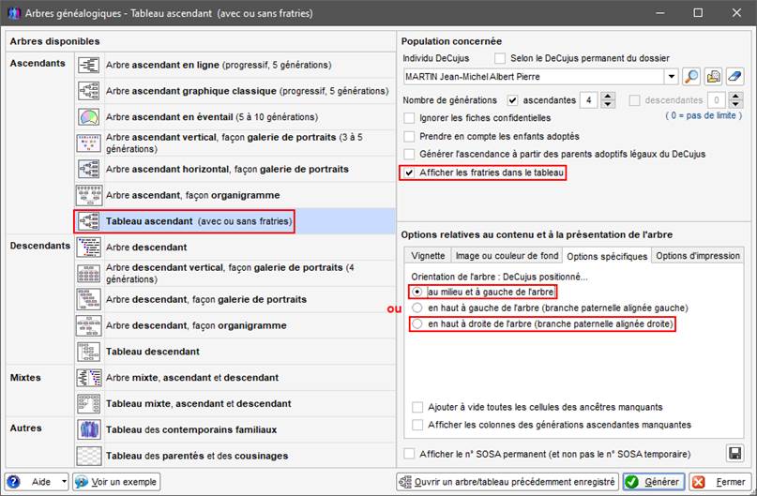Click the 'Tableau des parentés et des cousinages' icon
Viewport: 757px width, 496px height.
click(89, 456)
